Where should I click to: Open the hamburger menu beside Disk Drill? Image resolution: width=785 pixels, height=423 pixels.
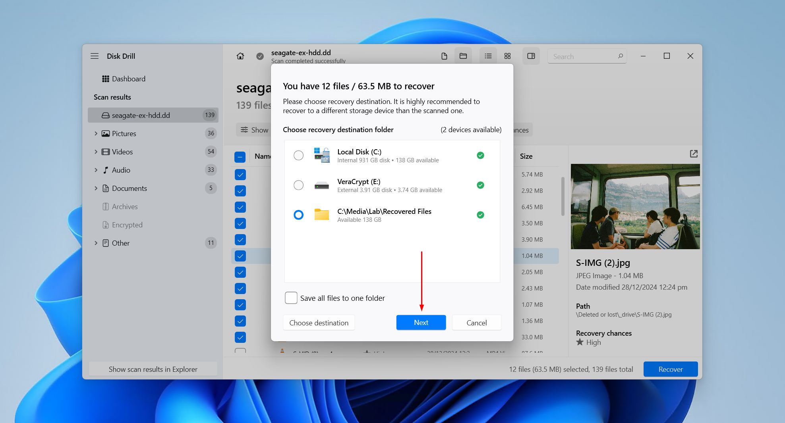pos(95,56)
